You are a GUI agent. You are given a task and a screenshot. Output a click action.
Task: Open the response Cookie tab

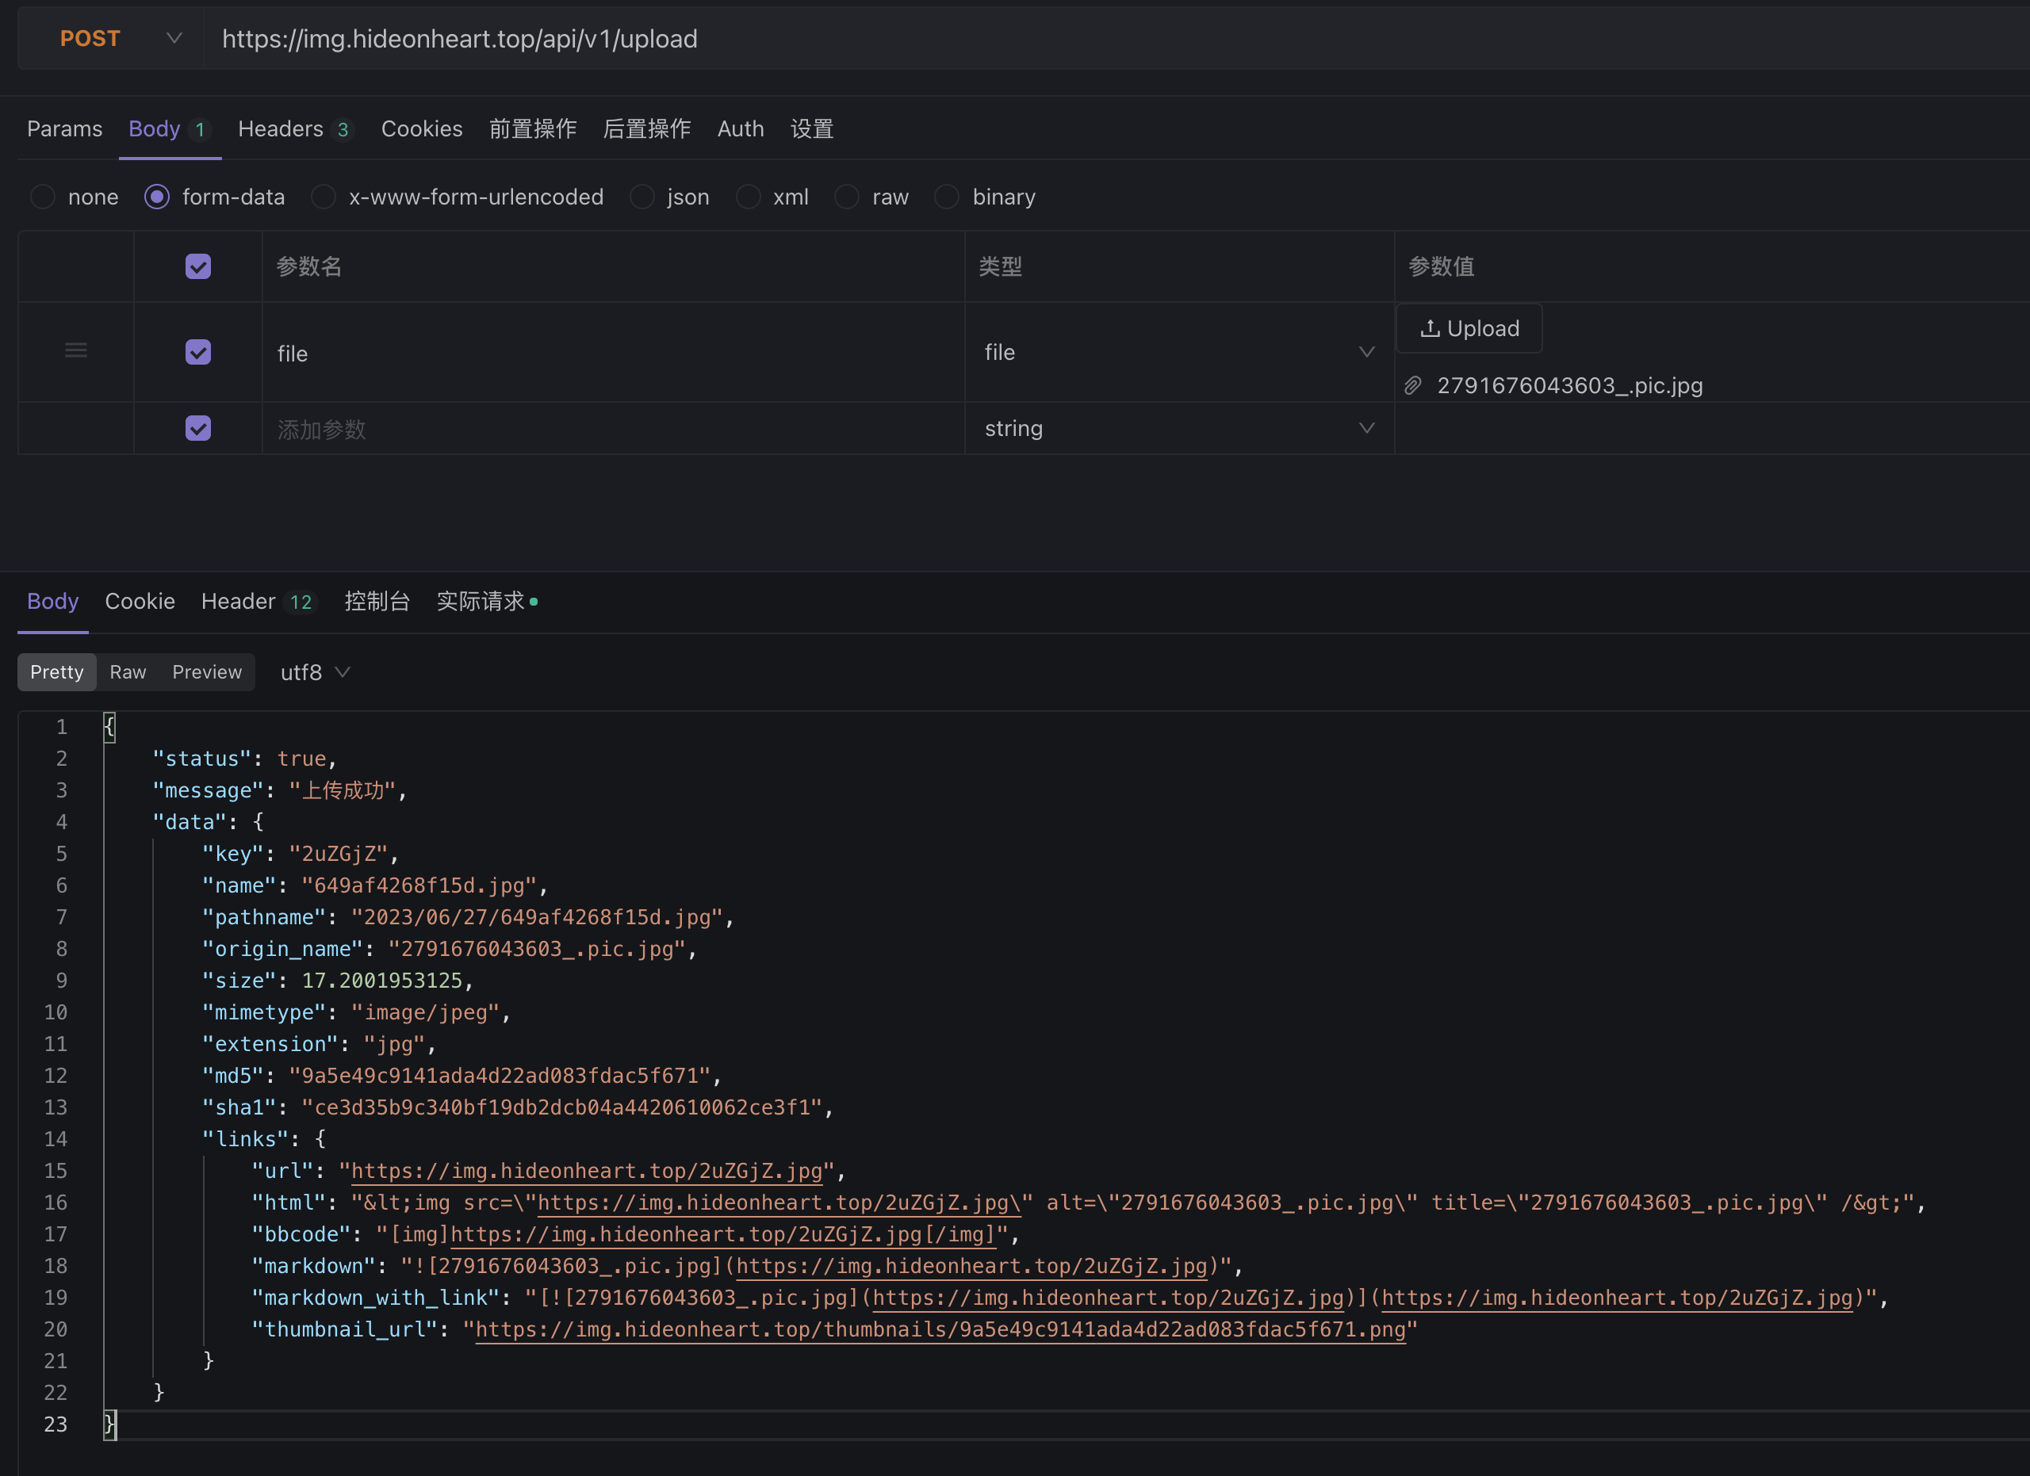[140, 601]
